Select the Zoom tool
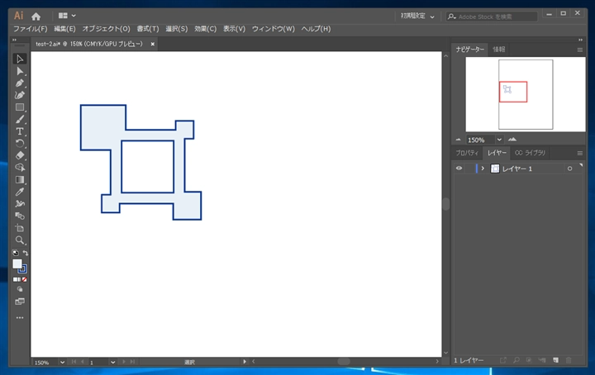This screenshot has height=375, width=595. coord(20,240)
